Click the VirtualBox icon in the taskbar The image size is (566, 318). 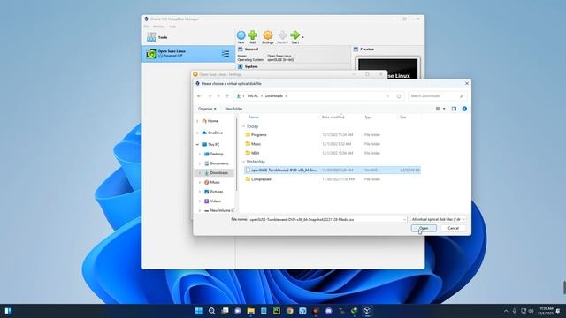367,311
